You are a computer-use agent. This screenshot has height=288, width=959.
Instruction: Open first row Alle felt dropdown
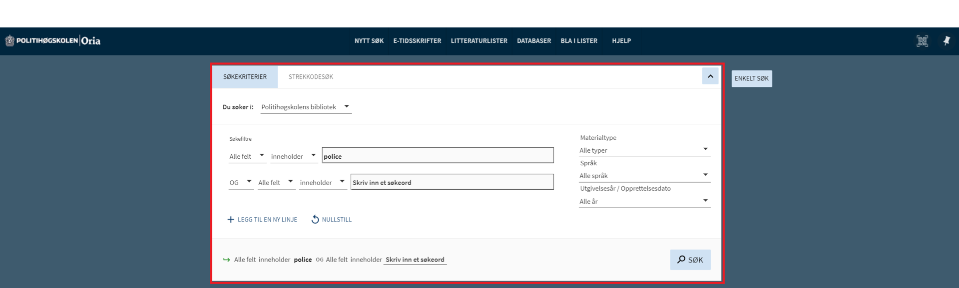click(x=247, y=156)
